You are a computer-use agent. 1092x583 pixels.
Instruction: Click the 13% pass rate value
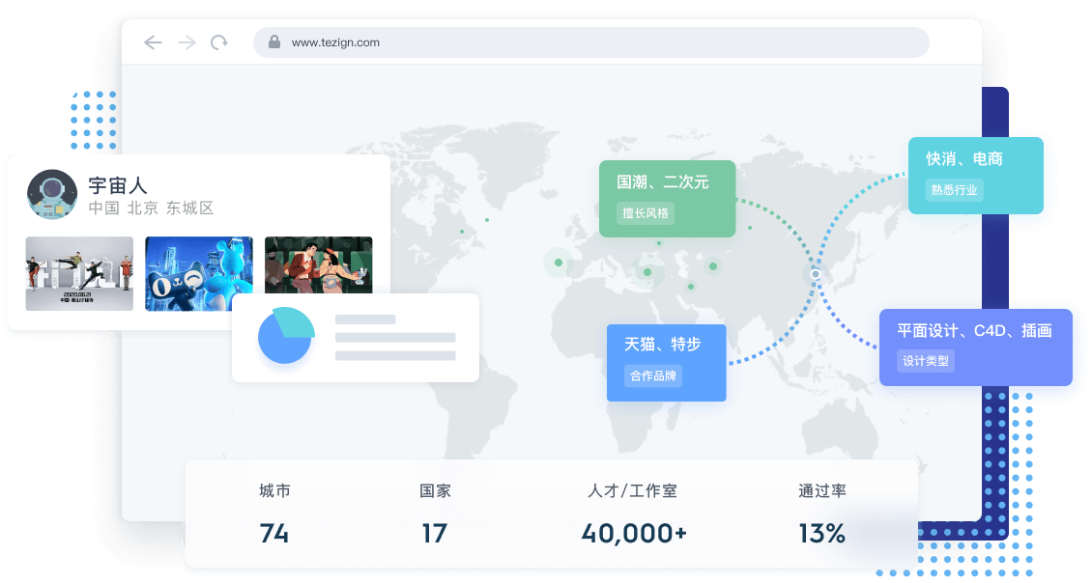(x=821, y=534)
